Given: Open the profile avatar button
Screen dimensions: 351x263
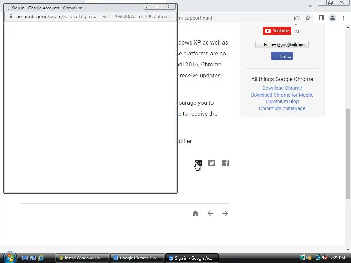Looking at the screenshot, I should [x=332, y=18].
